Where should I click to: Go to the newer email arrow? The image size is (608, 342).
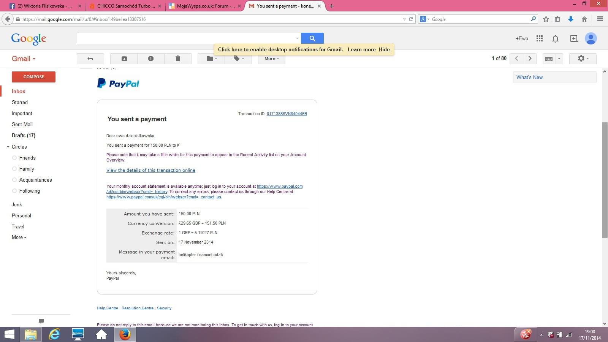tap(516, 59)
